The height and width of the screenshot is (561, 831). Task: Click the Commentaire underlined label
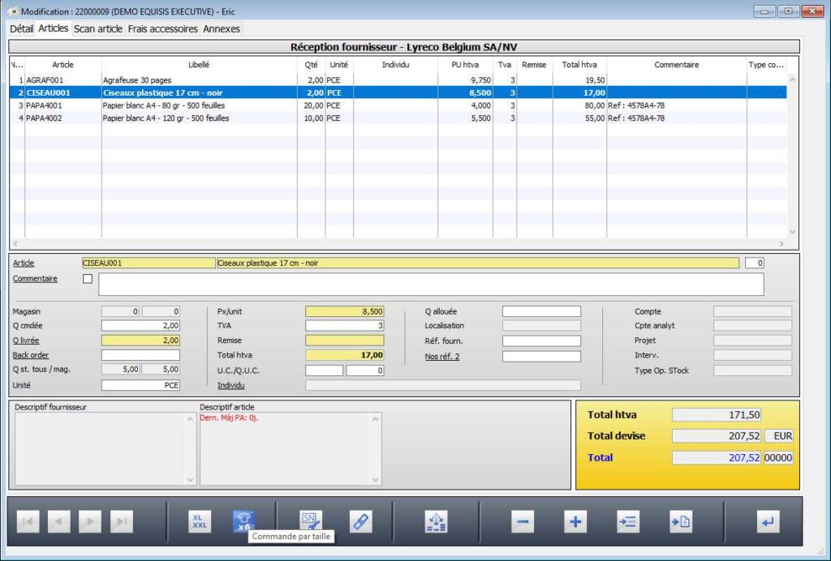coord(35,278)
